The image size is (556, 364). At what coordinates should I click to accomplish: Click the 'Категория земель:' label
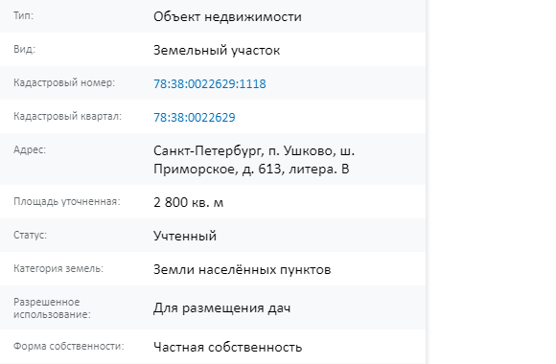[58, 268]
